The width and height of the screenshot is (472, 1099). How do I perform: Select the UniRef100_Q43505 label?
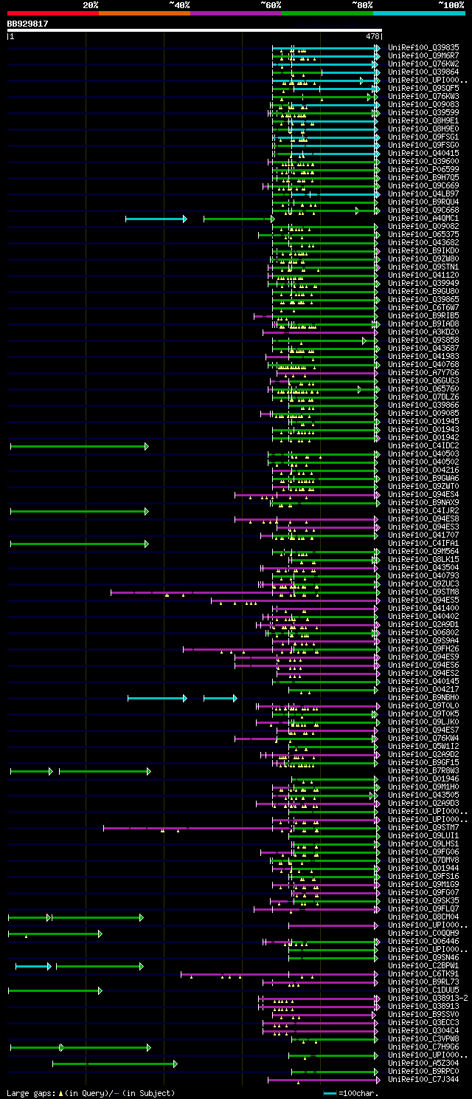(423, 795)
